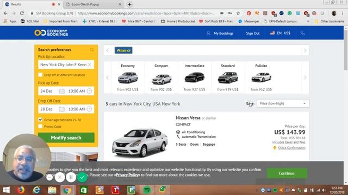Show next suppliers with right chevron
Screen dimensions: 348x195
point(305,50)
